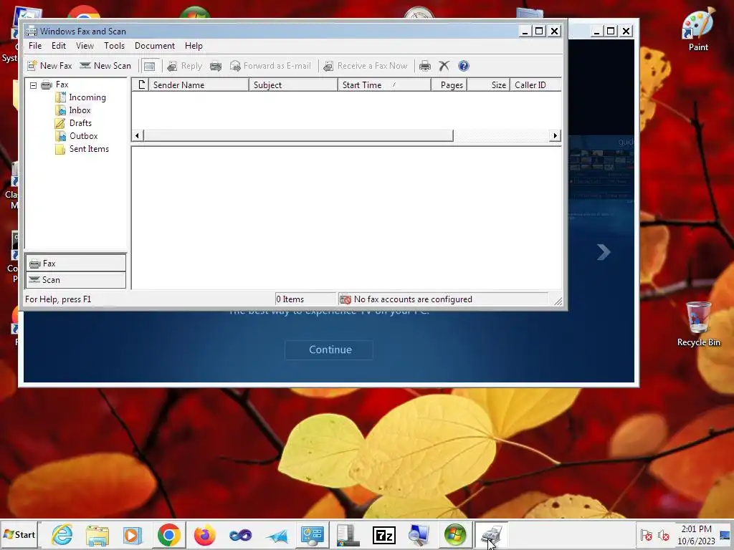
Task: Open Help via blue question icon
Action: (464, 66)
